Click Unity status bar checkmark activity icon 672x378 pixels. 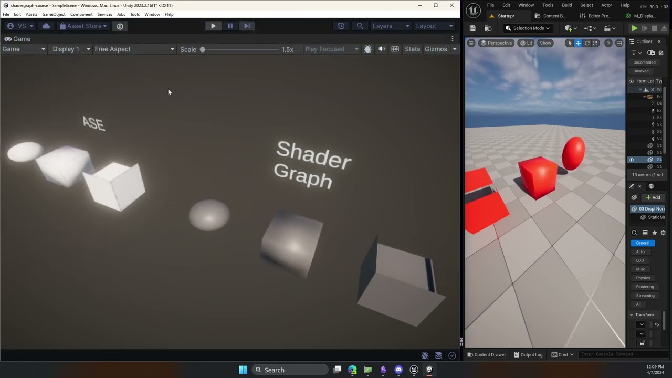(x=452, y=355)
